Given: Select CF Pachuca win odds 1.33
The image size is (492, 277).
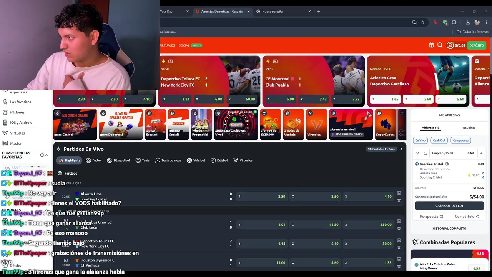Looking at the screenshot, I should coord(368,263).
